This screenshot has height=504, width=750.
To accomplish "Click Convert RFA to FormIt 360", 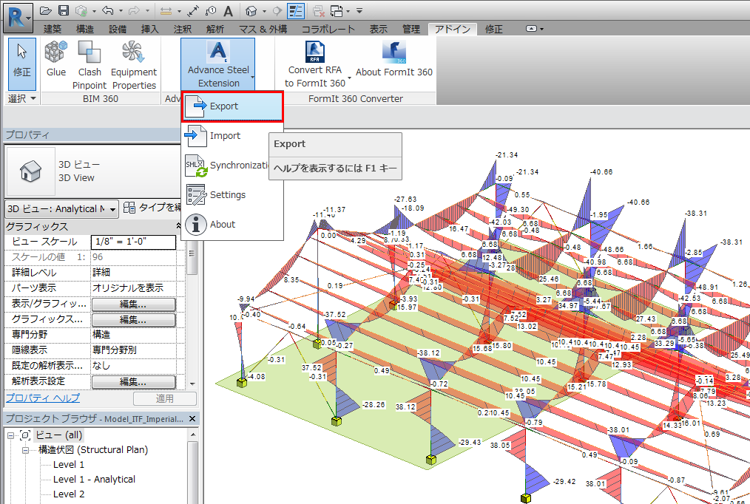I will pyautogui.click(x=315, y=64).
